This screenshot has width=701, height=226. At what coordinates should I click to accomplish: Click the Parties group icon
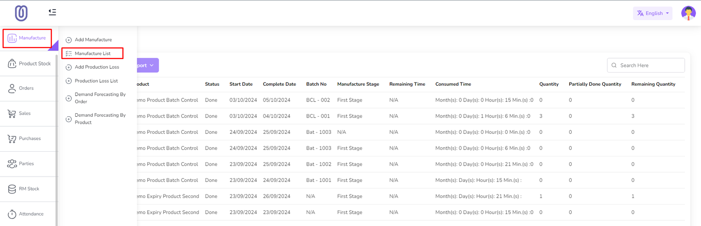click(x=12, y=164)
